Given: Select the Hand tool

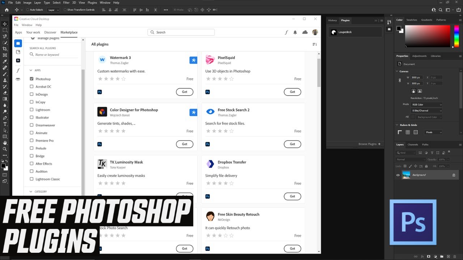Looking at the screenshot, I should tap(5, 143).
